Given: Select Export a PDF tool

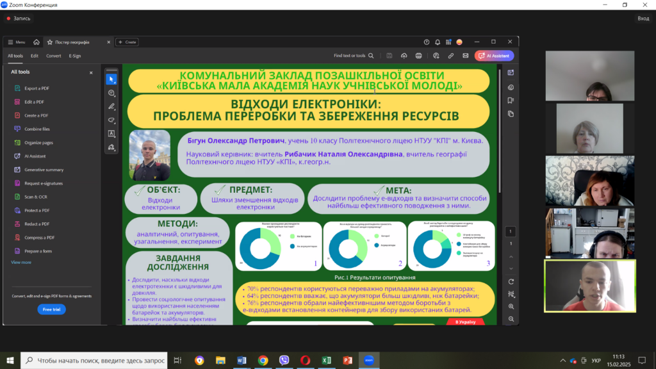Looking at the screenshot, I should coord(37,88).
